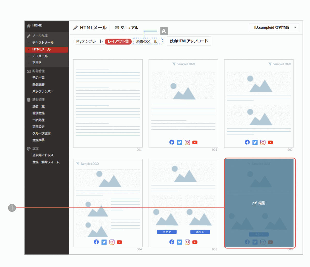The width and height of the screenshot is (310, 267).
Task: Click Facebook icon in template 005
Action: pyautogui.click(x=172, y=242)
